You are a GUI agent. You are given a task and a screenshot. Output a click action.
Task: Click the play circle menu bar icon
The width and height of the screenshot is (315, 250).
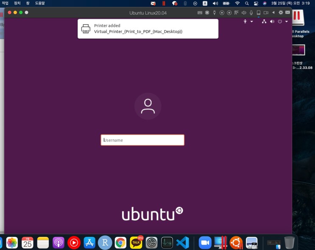tap(195, 3)
